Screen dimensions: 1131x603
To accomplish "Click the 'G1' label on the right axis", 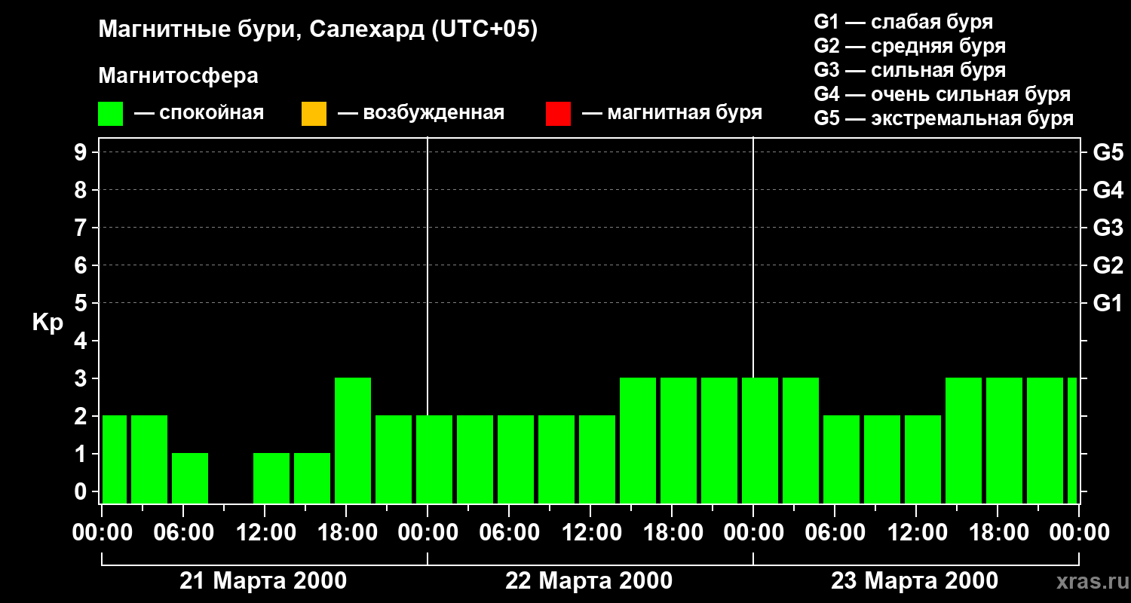I will click(1108, 303).
